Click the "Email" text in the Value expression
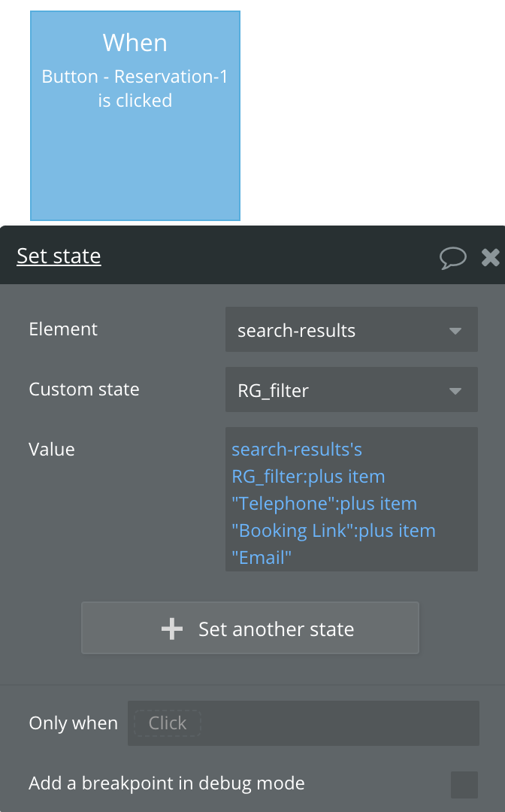 (x=262, y=558)
